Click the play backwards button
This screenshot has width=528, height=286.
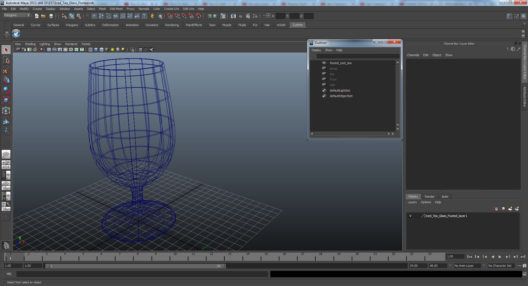click(x=493, y=257)
